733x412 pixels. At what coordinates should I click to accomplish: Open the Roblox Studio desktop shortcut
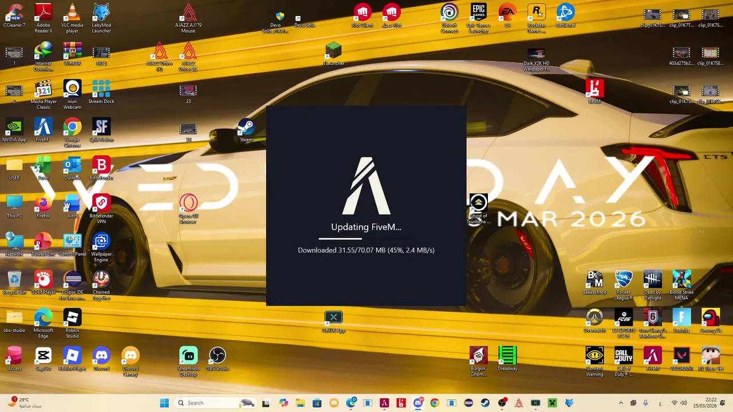click(72, 324)
